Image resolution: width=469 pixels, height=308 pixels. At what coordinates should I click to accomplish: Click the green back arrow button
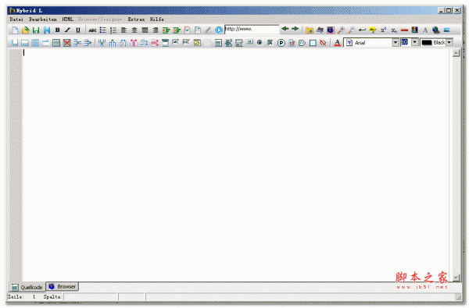point(285,29)
